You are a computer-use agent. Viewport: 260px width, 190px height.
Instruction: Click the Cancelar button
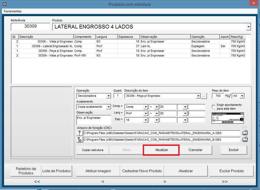195,150
